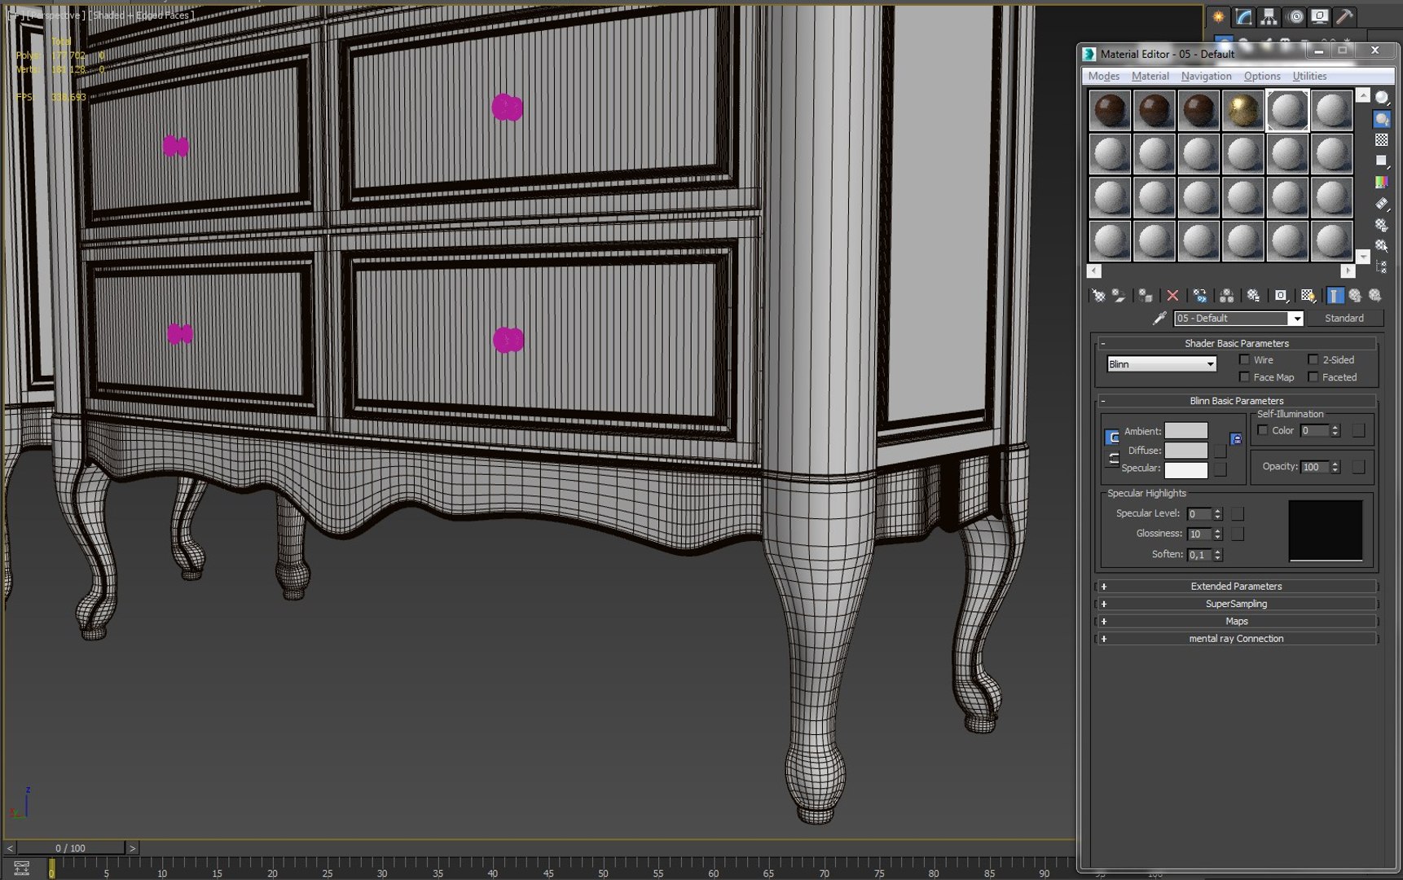
Task: Open Utilities menu in Material Editor
Action: [1309, 76]
